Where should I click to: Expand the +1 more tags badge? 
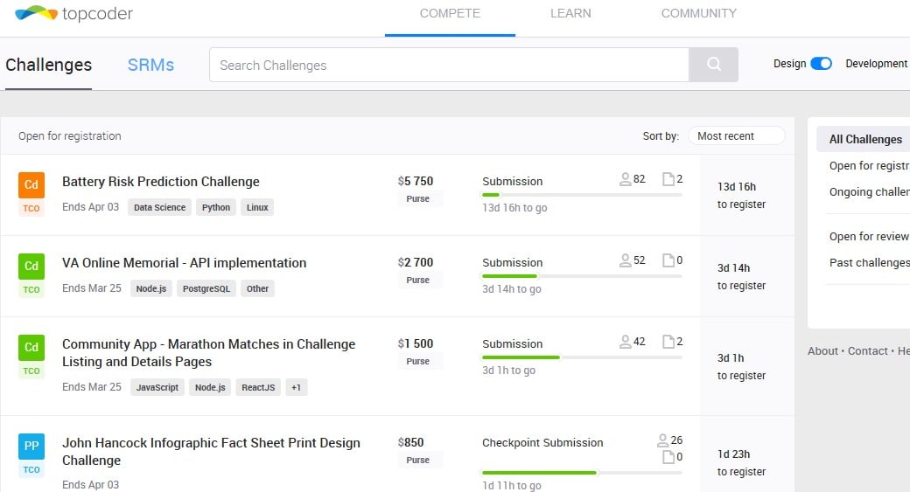(296, 387)
